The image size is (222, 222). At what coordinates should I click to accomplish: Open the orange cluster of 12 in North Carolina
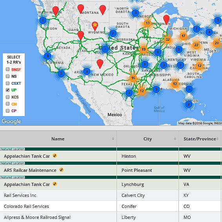pos(199,66)
